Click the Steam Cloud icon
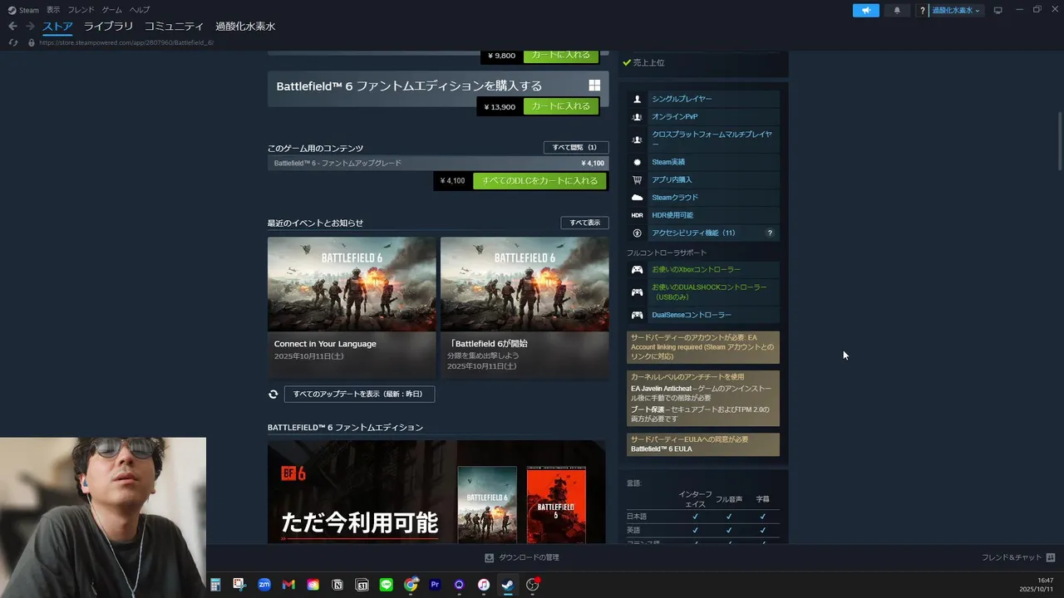The width and height of the screenshot is (1064, 598). click(637, 198)
